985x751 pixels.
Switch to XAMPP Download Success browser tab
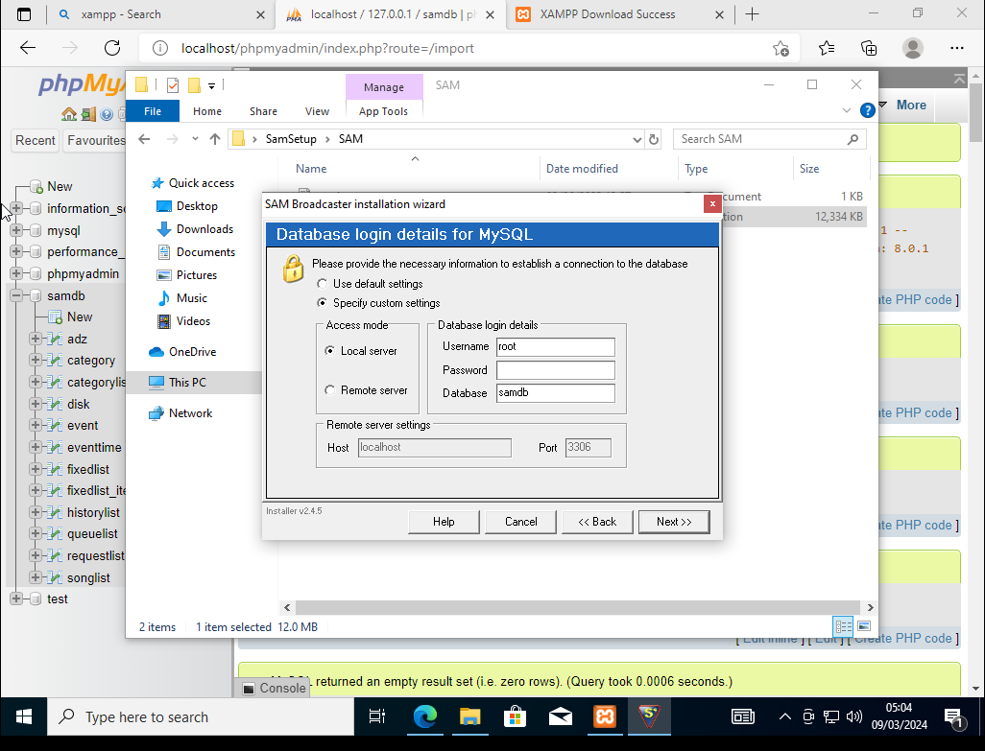(608, 14)
